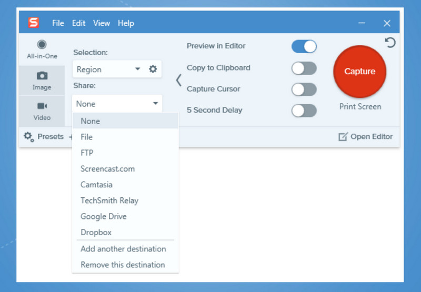
Task: Enable Capture Cursor toggle
Action: [x=304, y=89]
